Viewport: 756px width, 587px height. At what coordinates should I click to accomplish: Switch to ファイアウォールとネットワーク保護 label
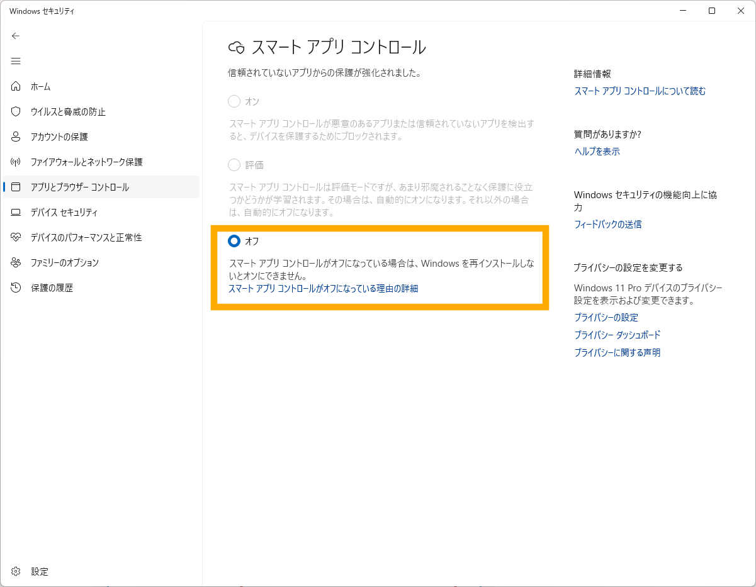click(87, 162)
